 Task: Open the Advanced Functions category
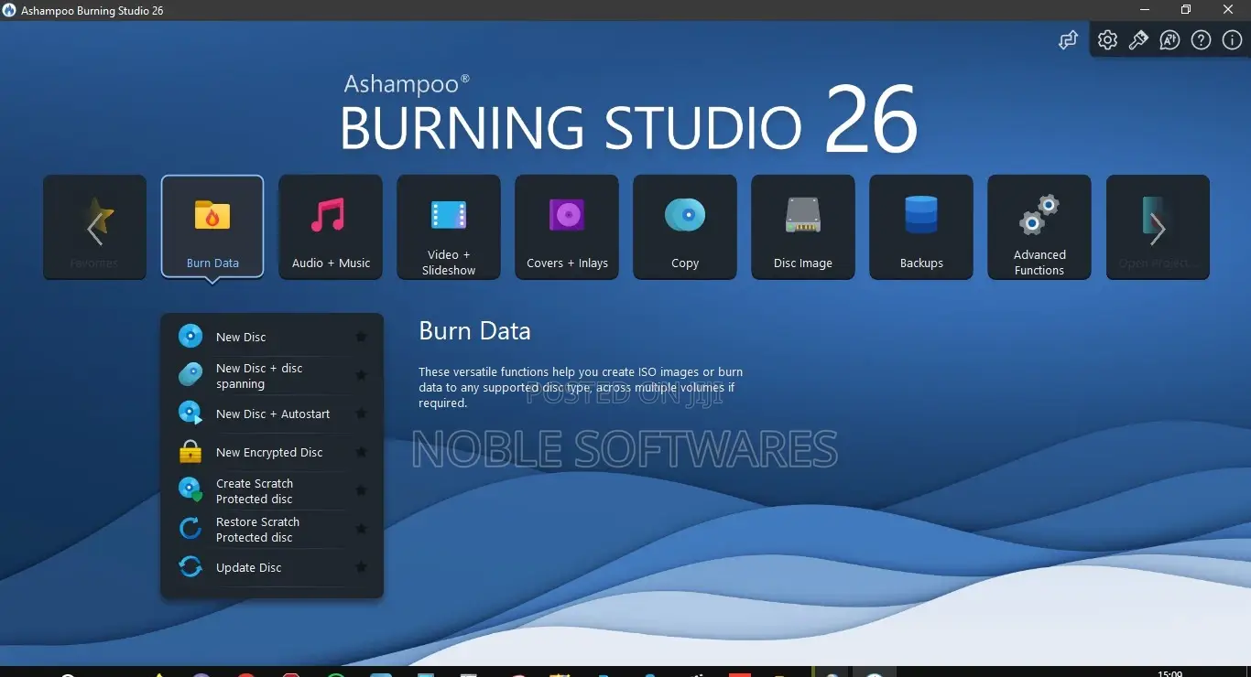pos(1039,226)
